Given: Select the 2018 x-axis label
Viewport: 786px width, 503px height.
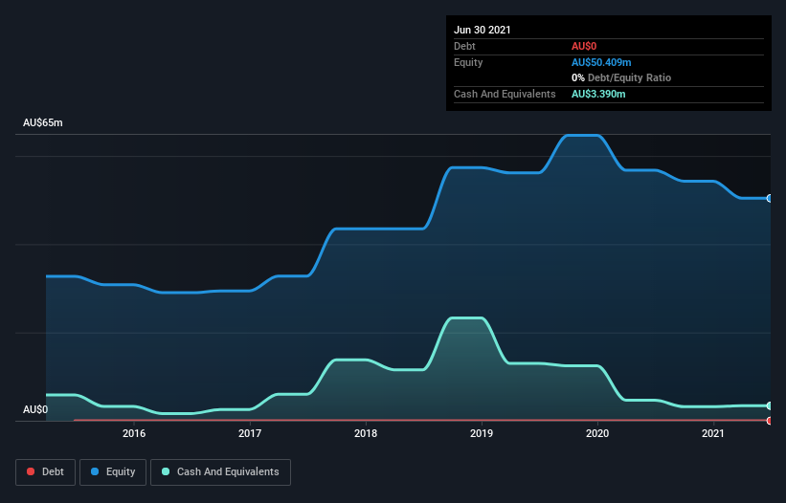Looking at the screenshot, I should (366, 433).
